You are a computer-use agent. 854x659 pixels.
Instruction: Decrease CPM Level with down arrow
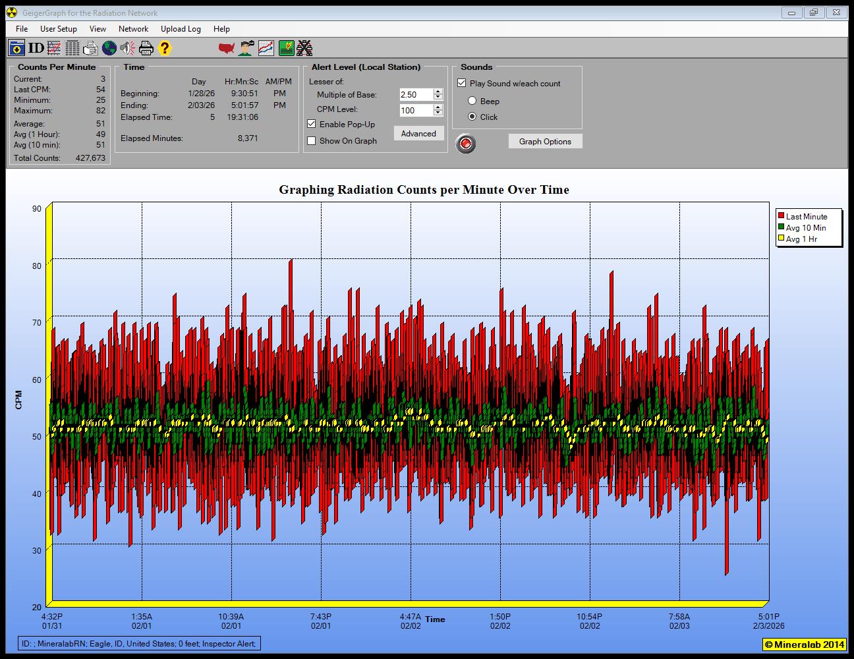(438, 113)
